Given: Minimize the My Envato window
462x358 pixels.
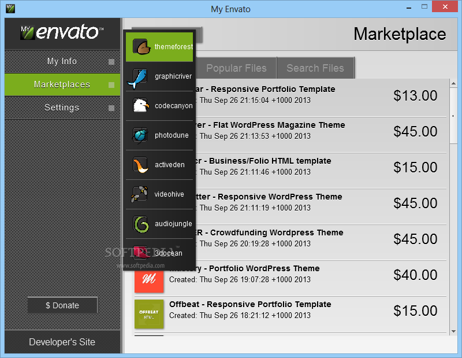Looking at the screenshot, I should point(409,8).
